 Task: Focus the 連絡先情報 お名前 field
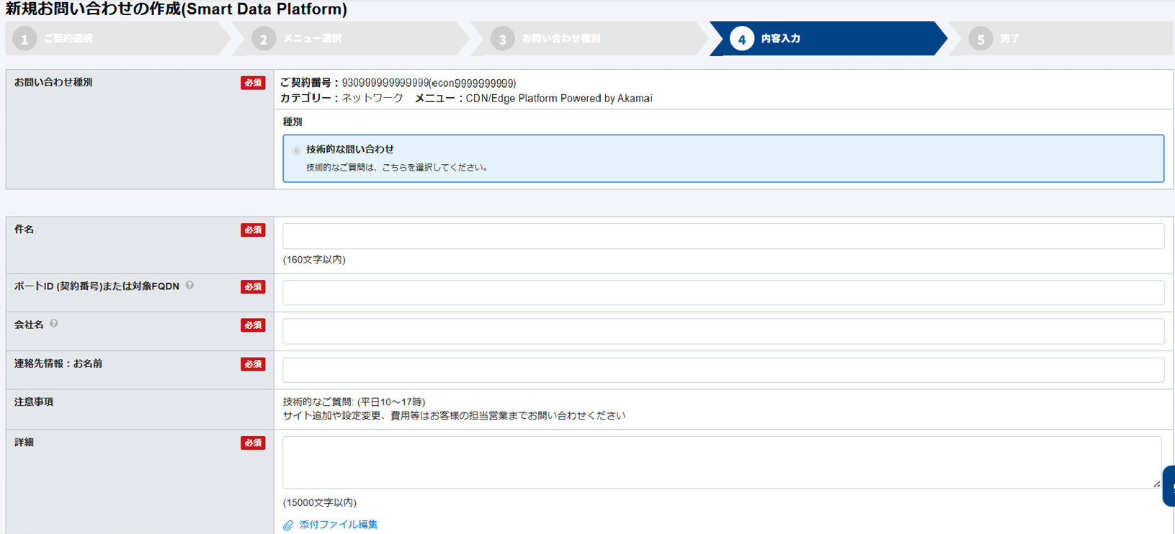point(723,371)
